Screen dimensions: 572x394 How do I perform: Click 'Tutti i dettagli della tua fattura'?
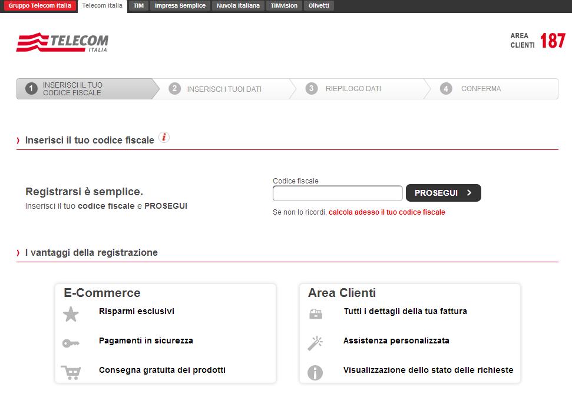405,311
